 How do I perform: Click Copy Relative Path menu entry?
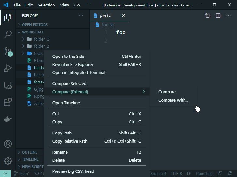pyautogui.click(x=70, y=141)
